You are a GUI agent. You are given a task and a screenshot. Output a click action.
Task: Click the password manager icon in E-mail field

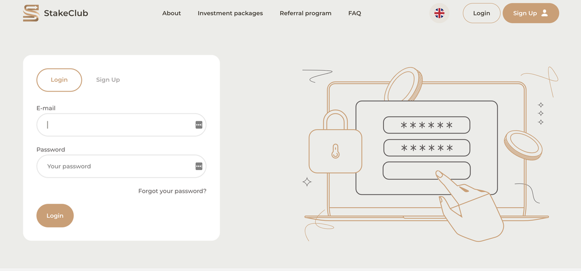coord(199,125)
